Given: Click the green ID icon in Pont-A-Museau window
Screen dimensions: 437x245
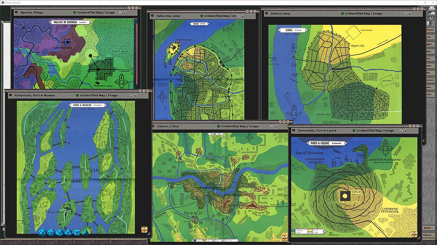Looking at the screenshot, I should pyautogui.click(x=77, y=96).
